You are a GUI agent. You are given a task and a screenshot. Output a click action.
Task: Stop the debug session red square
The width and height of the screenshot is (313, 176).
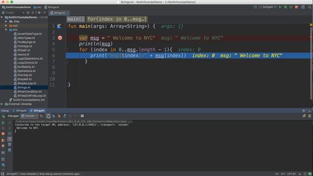(x=3, y=133)
